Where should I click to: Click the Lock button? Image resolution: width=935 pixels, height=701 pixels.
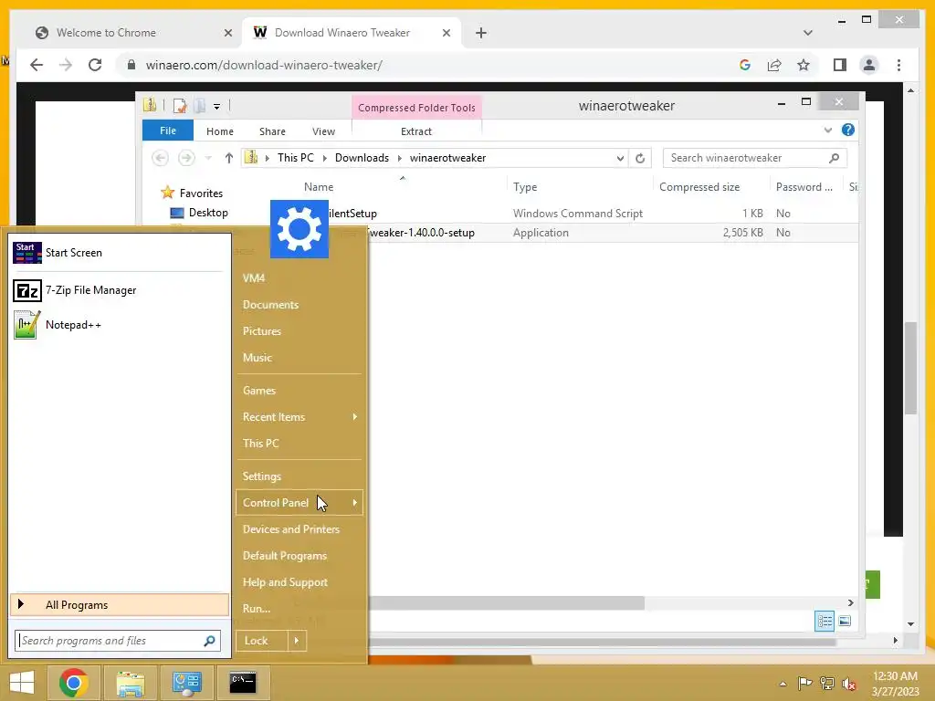(262, 641)
